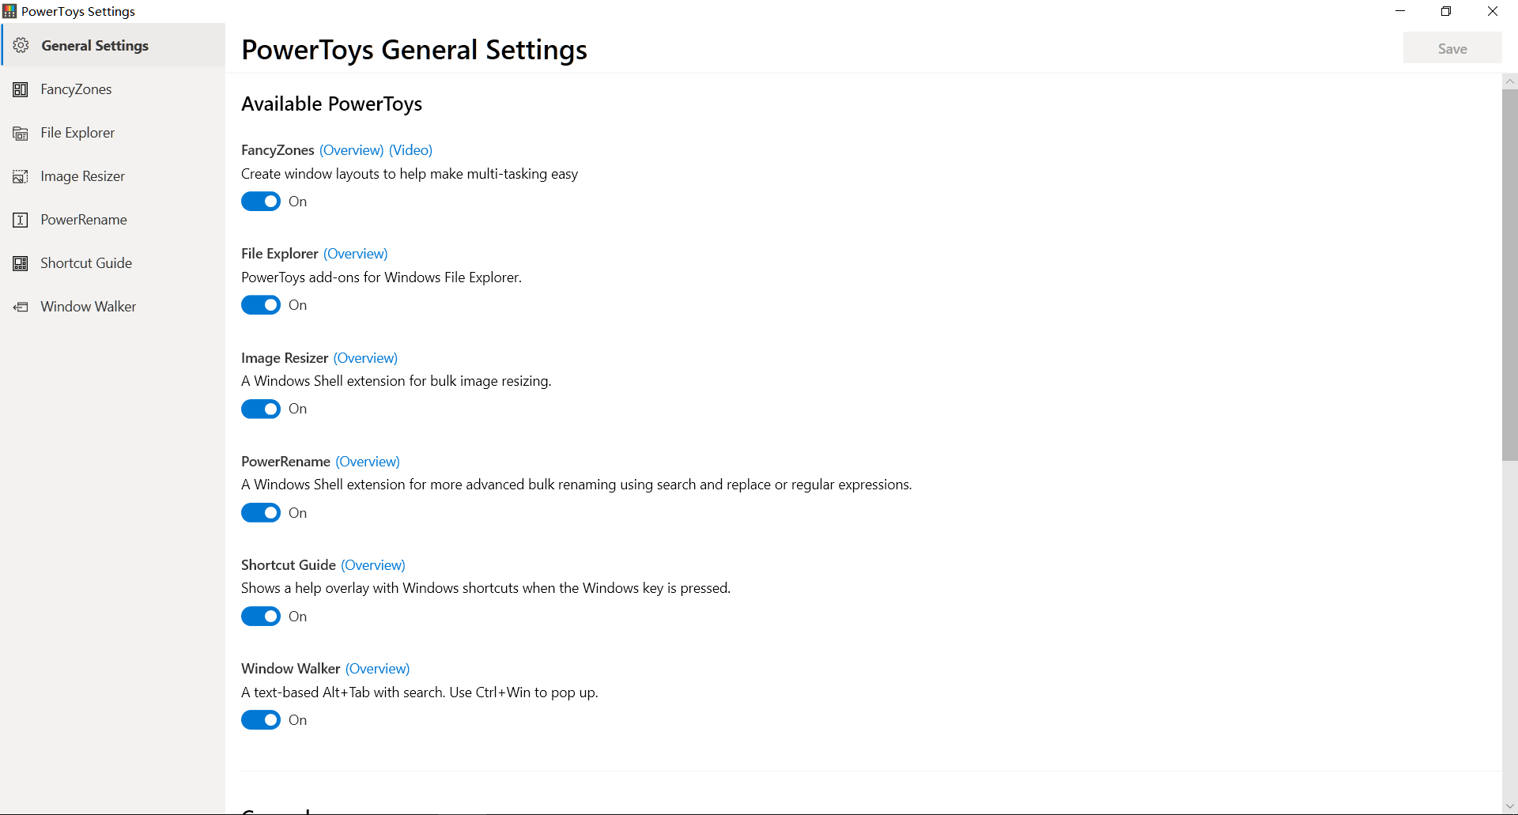Click the General Settings gear icon
Screen dimensions: 1518x815
pyautogui.click(x=21, y=45)
